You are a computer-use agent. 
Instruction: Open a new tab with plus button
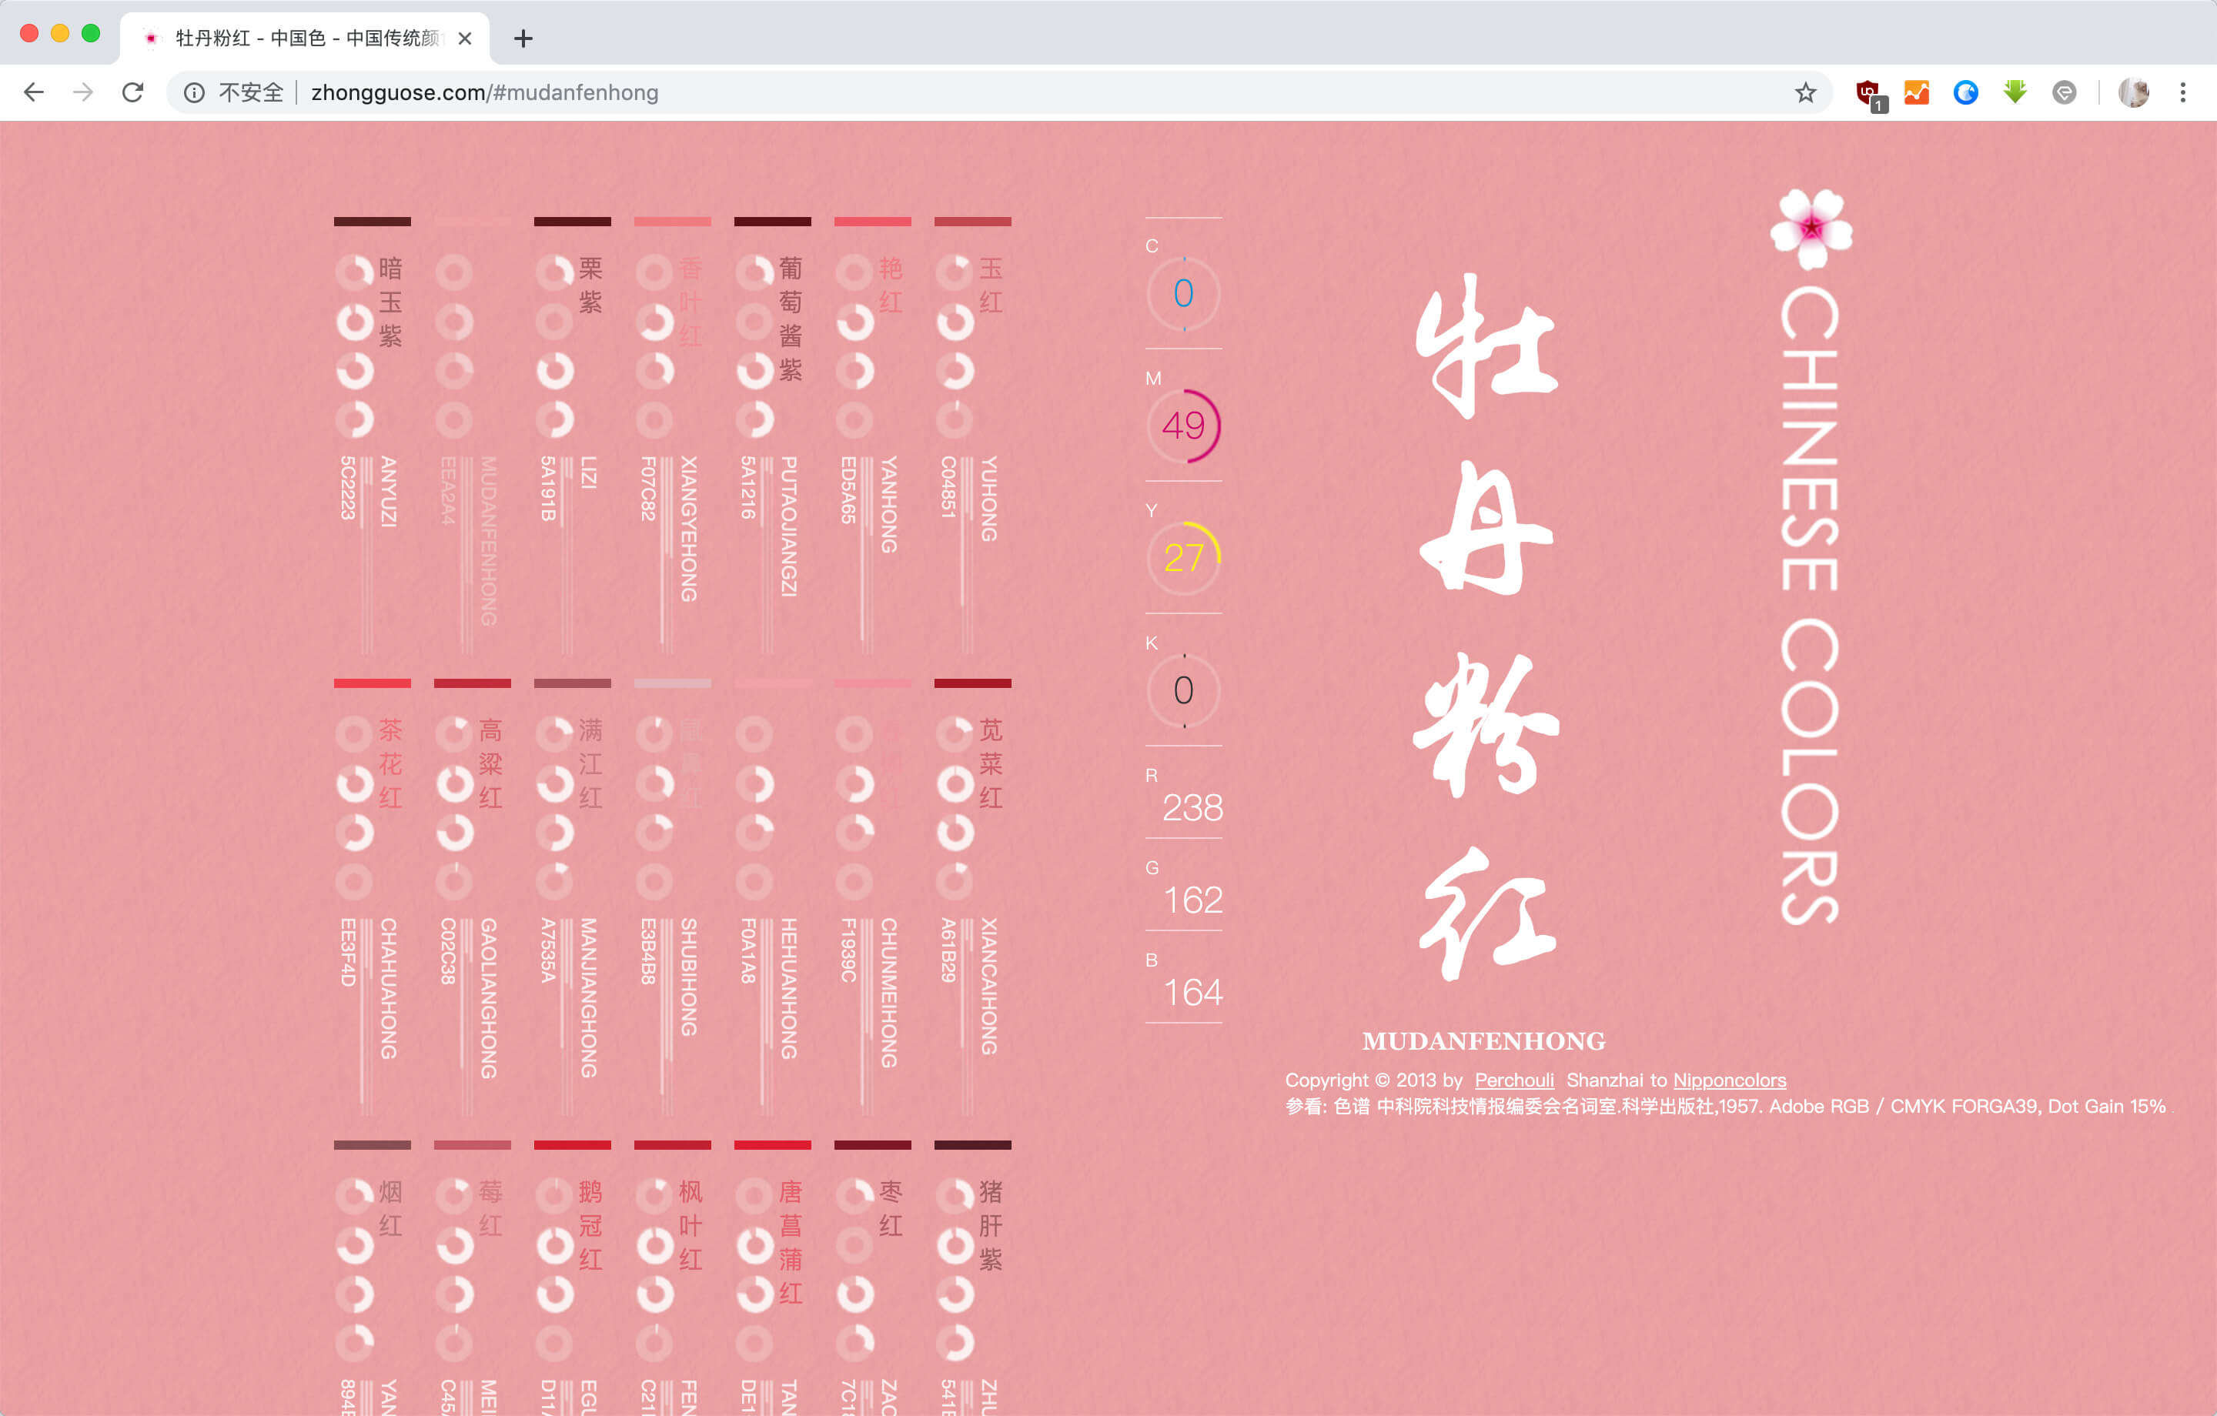(523, 38)
